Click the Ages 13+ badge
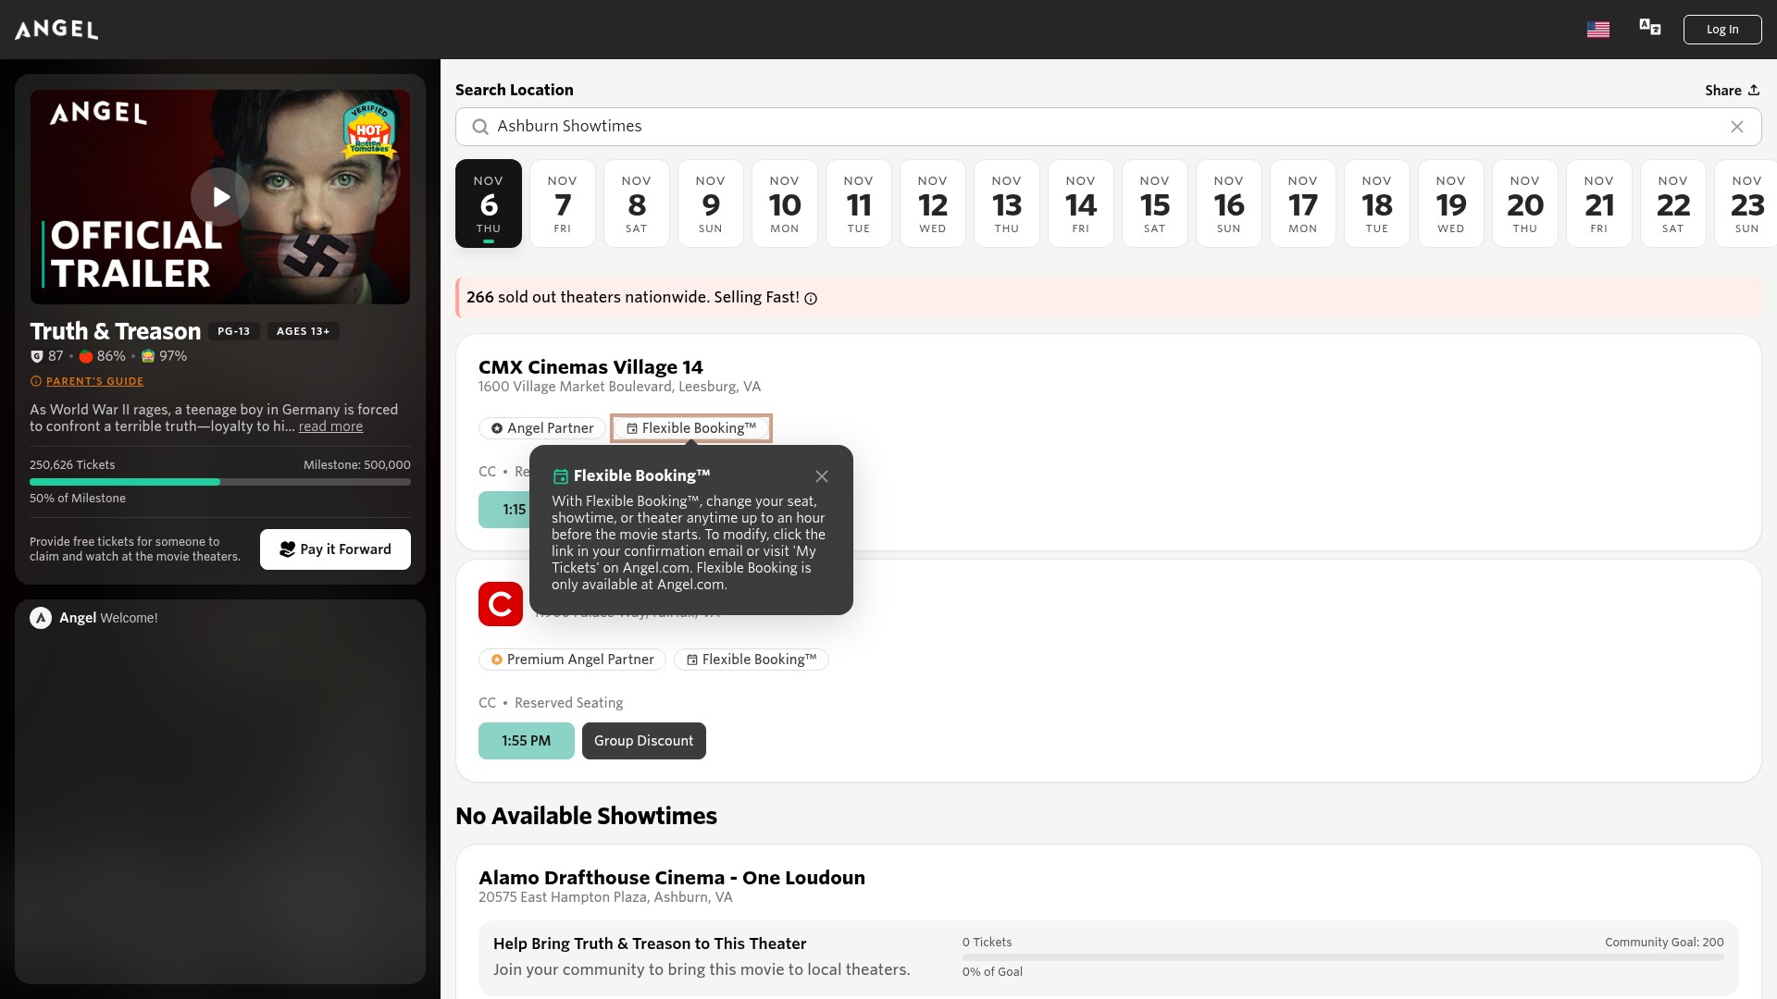The height and width of the screenshot is (999, 1777). point(303,331)
